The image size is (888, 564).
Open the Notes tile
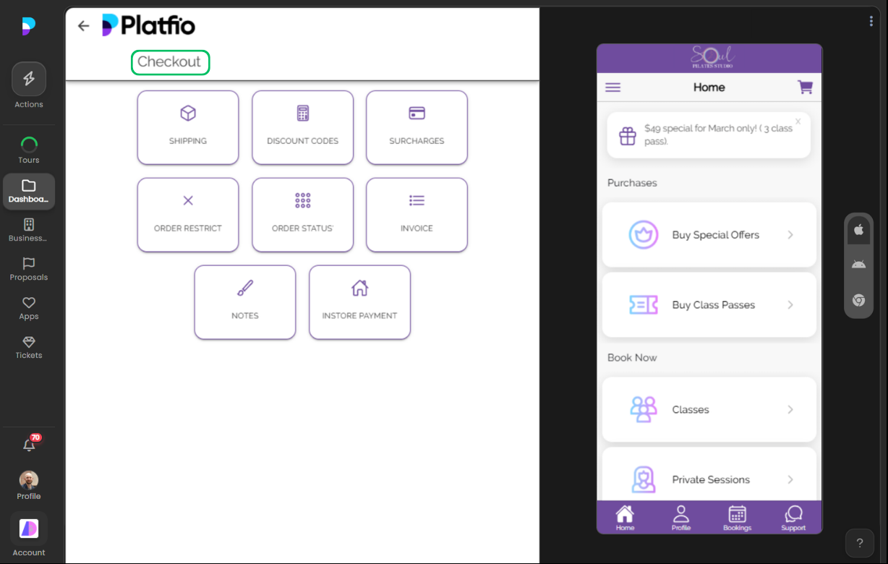point(245,302)
